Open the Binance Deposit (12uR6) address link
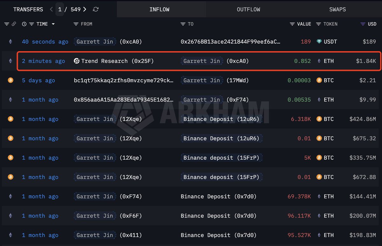The image size is (382, 246). [x=222, y=119]
